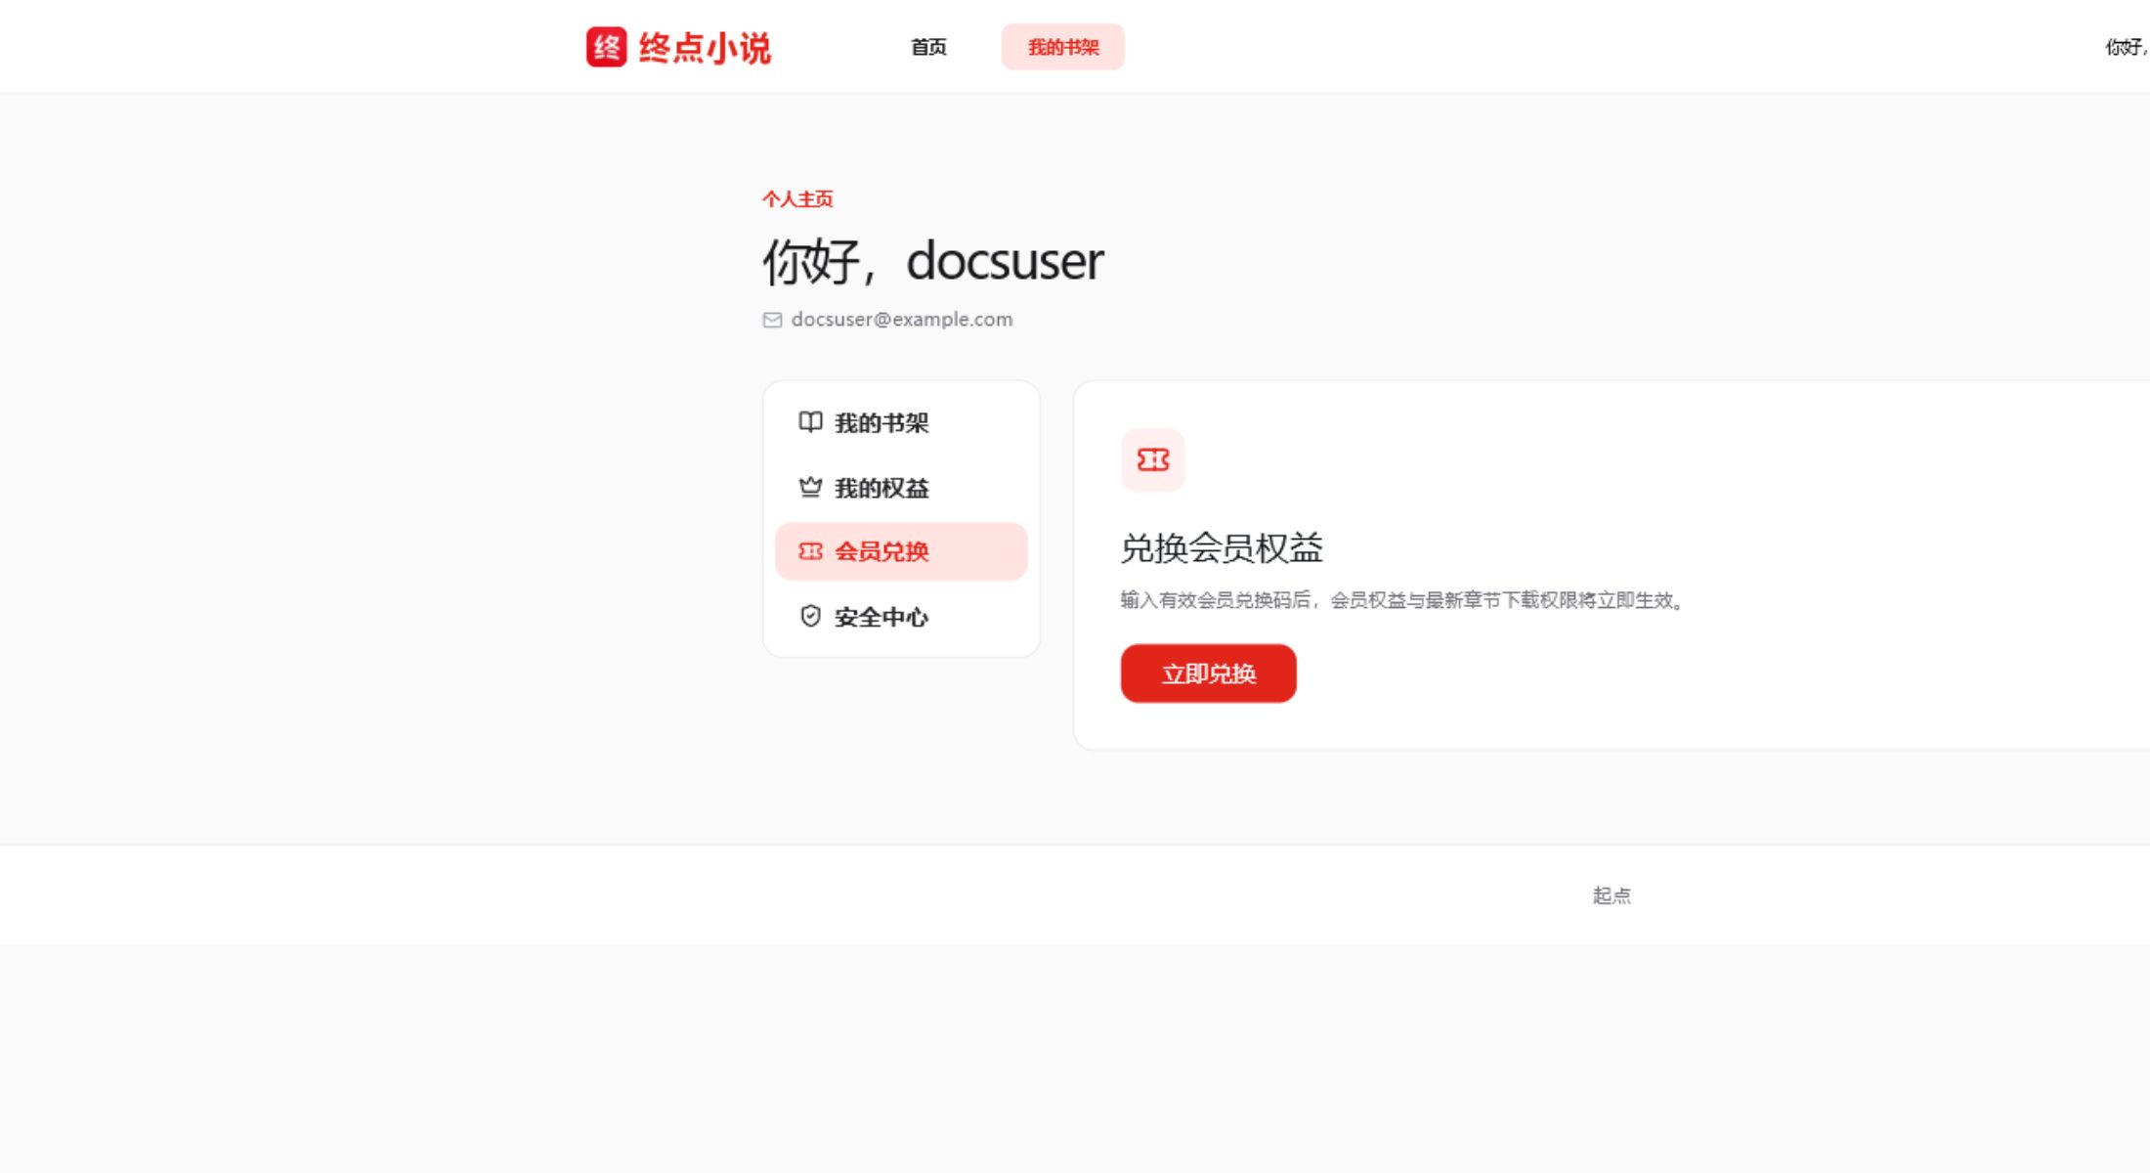Select 我的权益 label in the sidebar

pos(881,488)
